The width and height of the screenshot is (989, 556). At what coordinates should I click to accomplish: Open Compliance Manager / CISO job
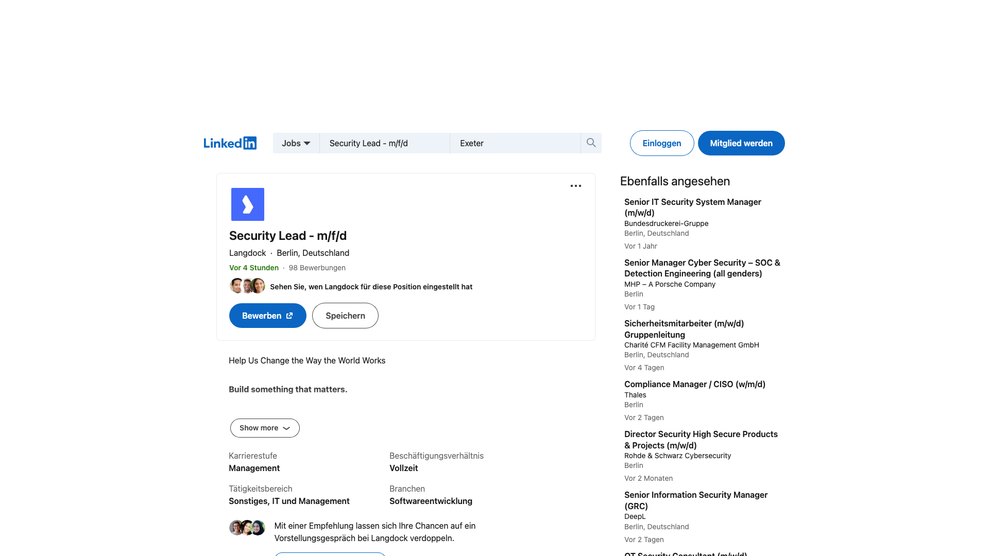coord(695,384)
